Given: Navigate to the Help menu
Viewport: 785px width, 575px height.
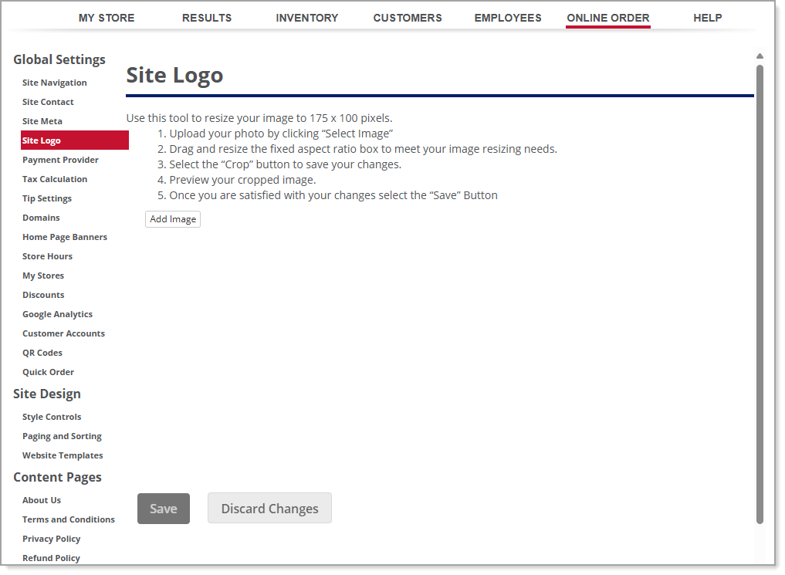Looking at the screenshot, I should (x=707, y=17).
